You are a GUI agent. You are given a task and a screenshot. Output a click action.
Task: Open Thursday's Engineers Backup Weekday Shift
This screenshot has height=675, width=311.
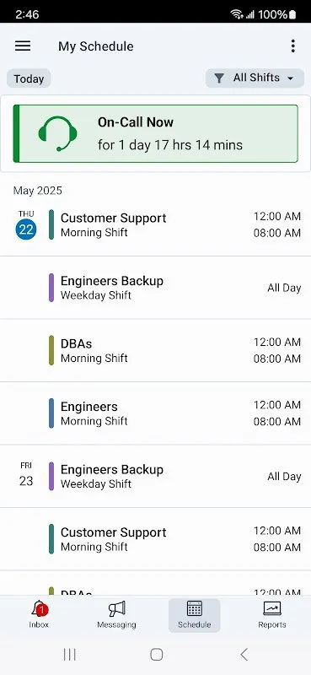pyautogui.click(x=155, y=288)
